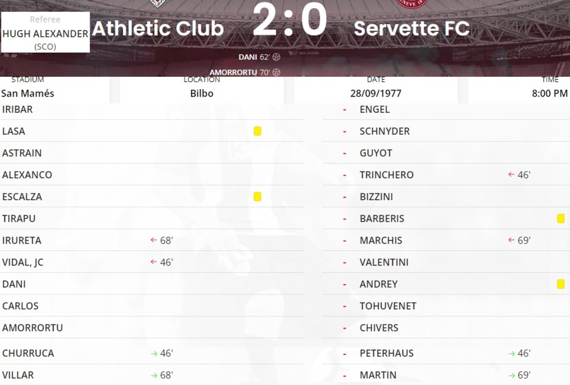Click Lasa's yellow card icon

(x=257, y=131)
